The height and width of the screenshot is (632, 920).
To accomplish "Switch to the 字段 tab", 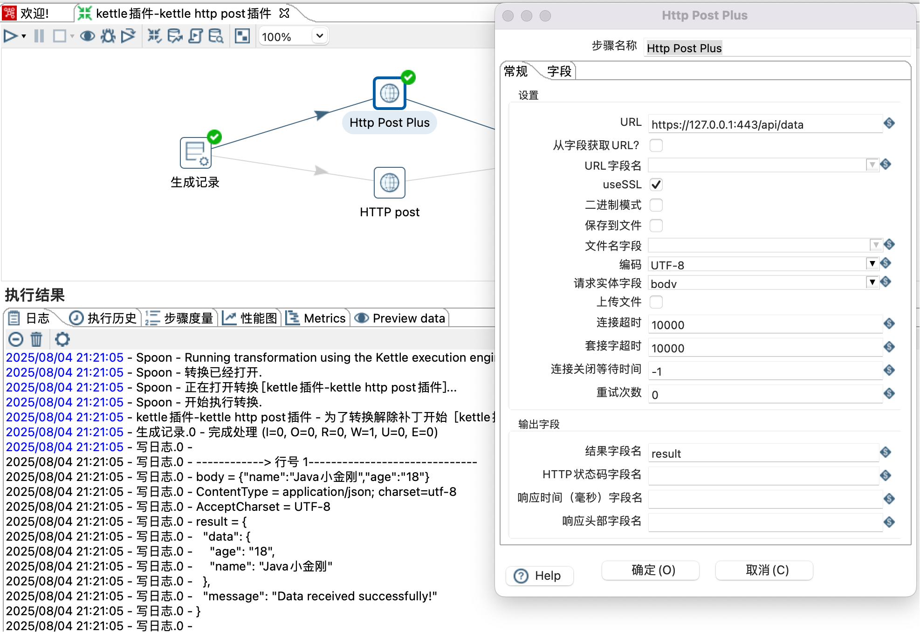I will (x=559, y=71).
